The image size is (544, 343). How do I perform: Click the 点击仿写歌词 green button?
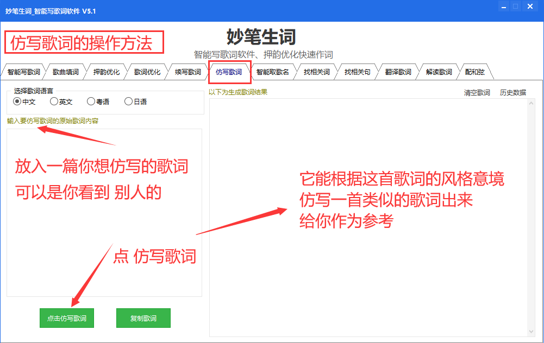pyautogui.click(x=67, y=318)
